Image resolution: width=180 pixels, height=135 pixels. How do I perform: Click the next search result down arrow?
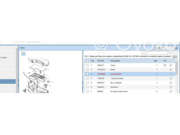click(176, 53)
